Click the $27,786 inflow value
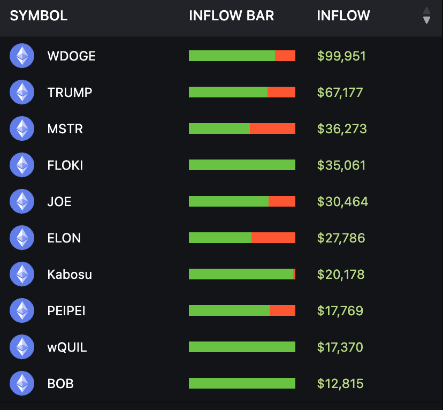The width and height of the screenshot is (443, 410). pos(341,238)
